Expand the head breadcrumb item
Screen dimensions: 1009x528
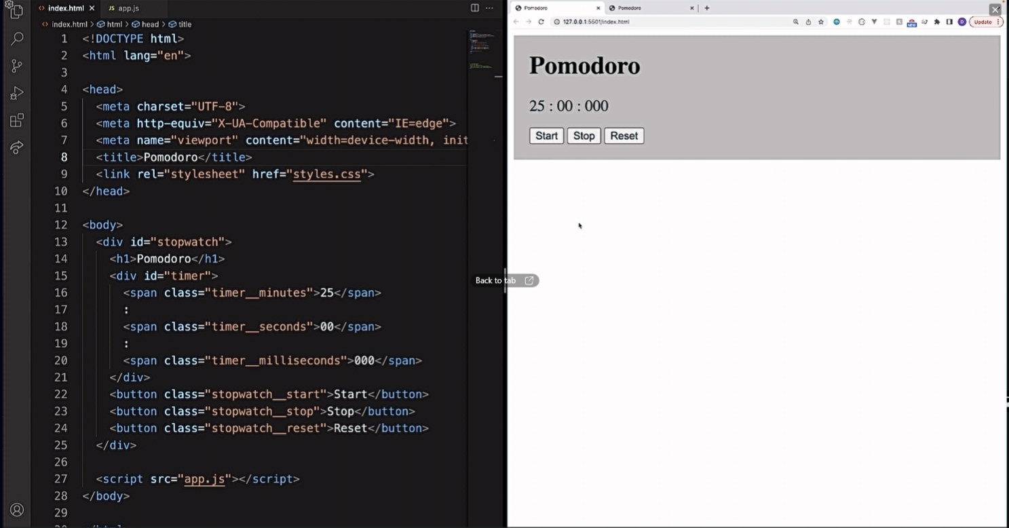click(150, 24)
